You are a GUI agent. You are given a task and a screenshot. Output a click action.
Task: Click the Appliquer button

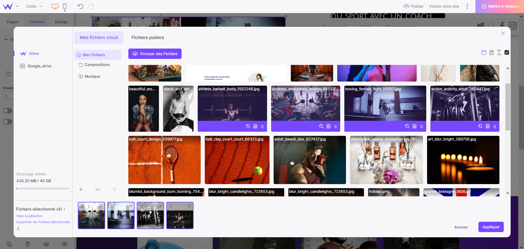(491, 227)
